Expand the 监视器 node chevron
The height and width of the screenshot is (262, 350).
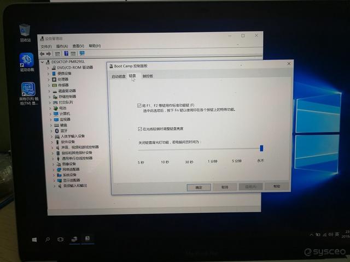point(50,120)
